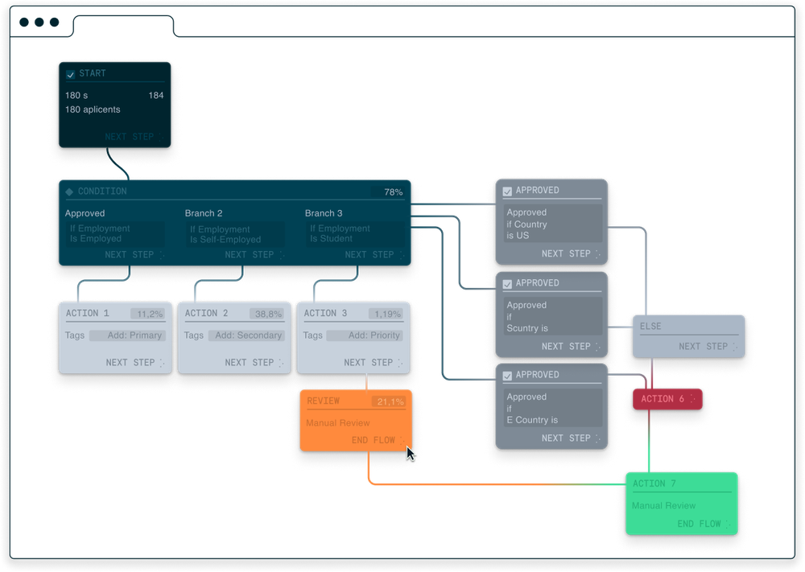Click the ACTION 2 node title
The height and width of the screenshot is (572, 805).
click(206, 313)
